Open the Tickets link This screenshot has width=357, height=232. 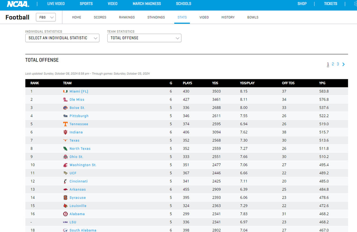click(331, 4)
